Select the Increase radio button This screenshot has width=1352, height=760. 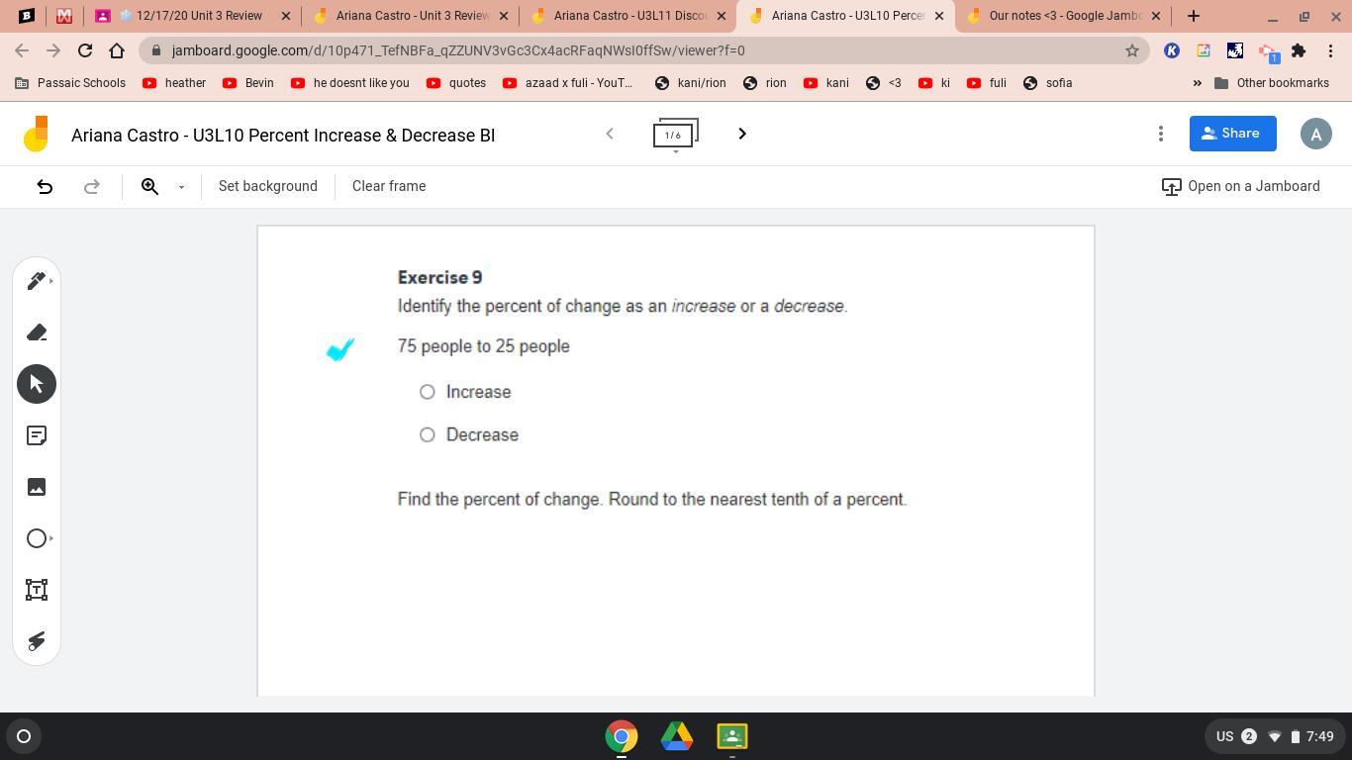[428, 392]
